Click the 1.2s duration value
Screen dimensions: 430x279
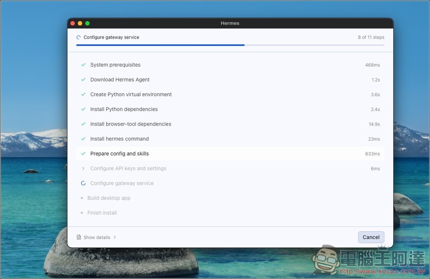point(376,80)
